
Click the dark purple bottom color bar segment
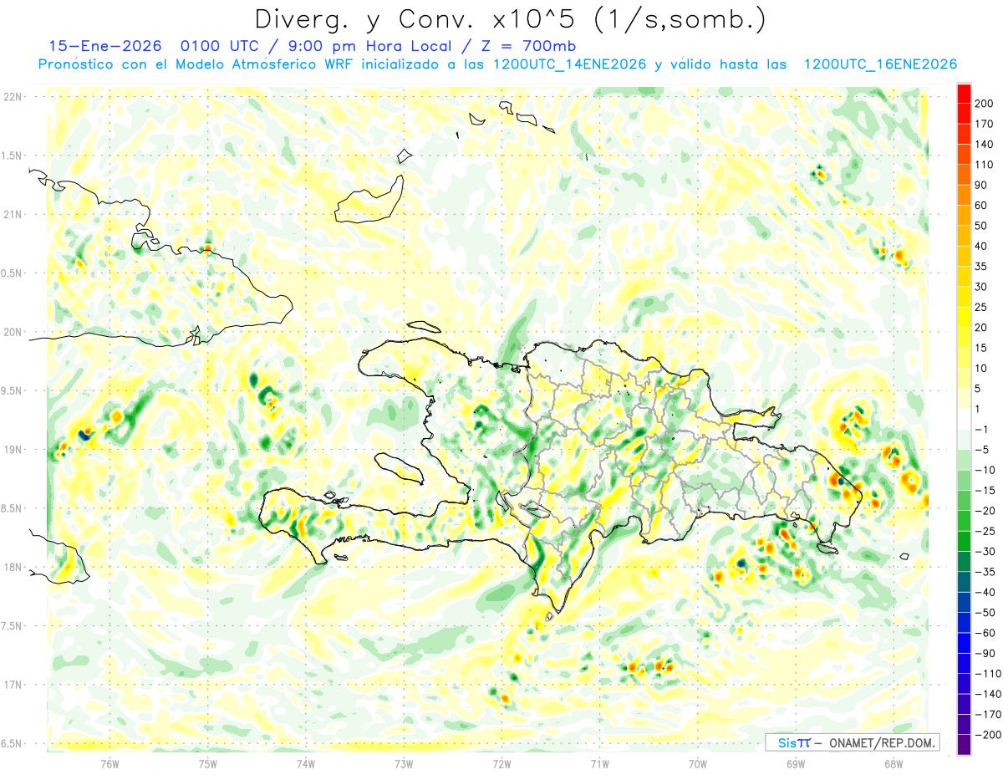[964, 745]
